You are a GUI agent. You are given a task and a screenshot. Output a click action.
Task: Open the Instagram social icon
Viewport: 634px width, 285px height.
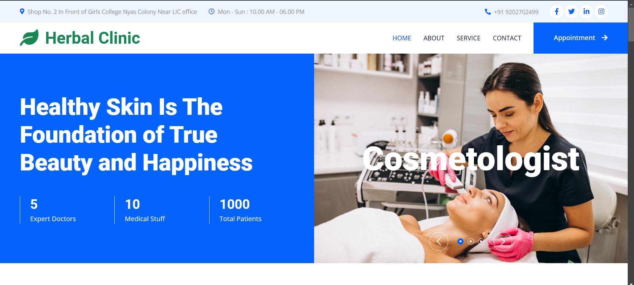click(x=601, y=12)
